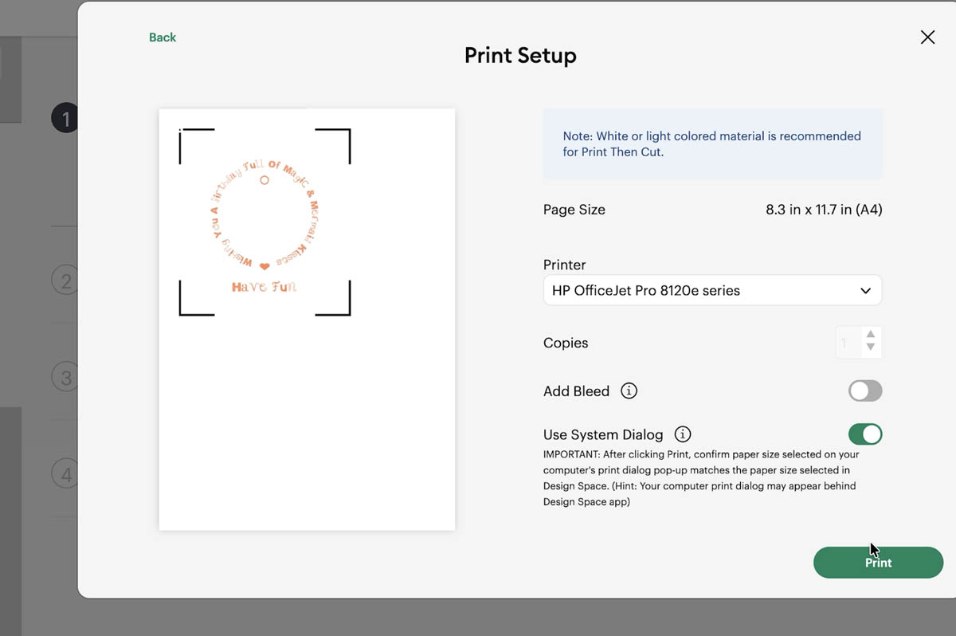This screenshot has height=636, width=956.
Task: Close the Print Setup dialog
Action: tap(927, 37)
